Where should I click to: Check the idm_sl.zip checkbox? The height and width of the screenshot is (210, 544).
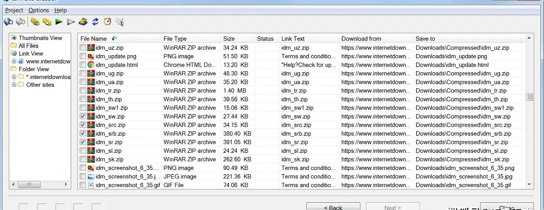(x=83, y=151)
